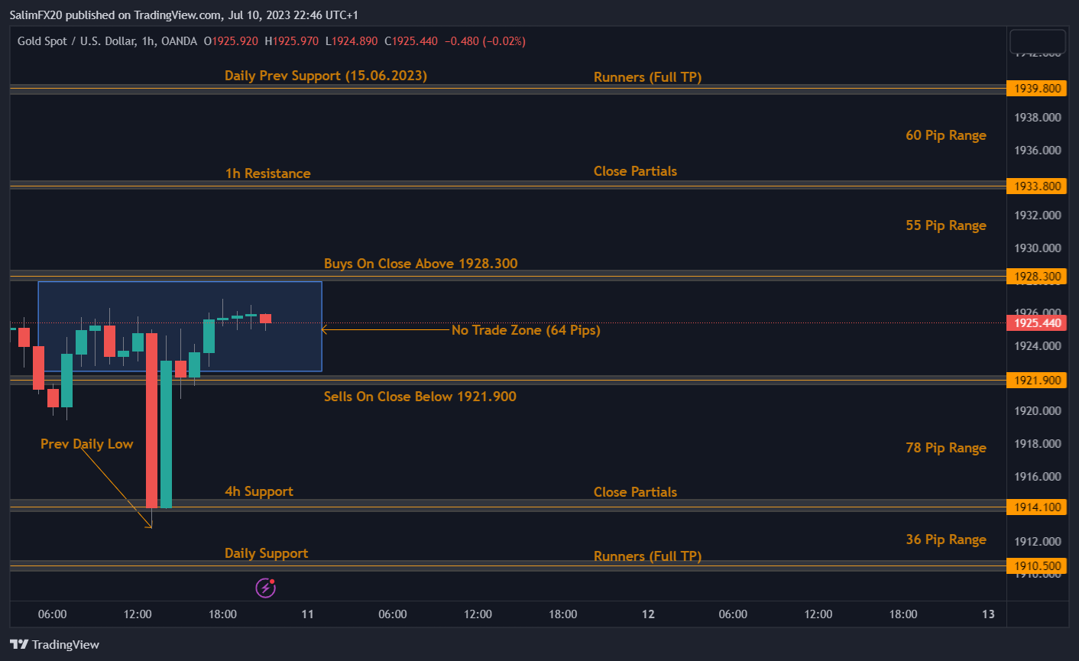Click the red 1925.440 current price label
This screenshot has width=1079, height=661.
tap(1036, 322)
